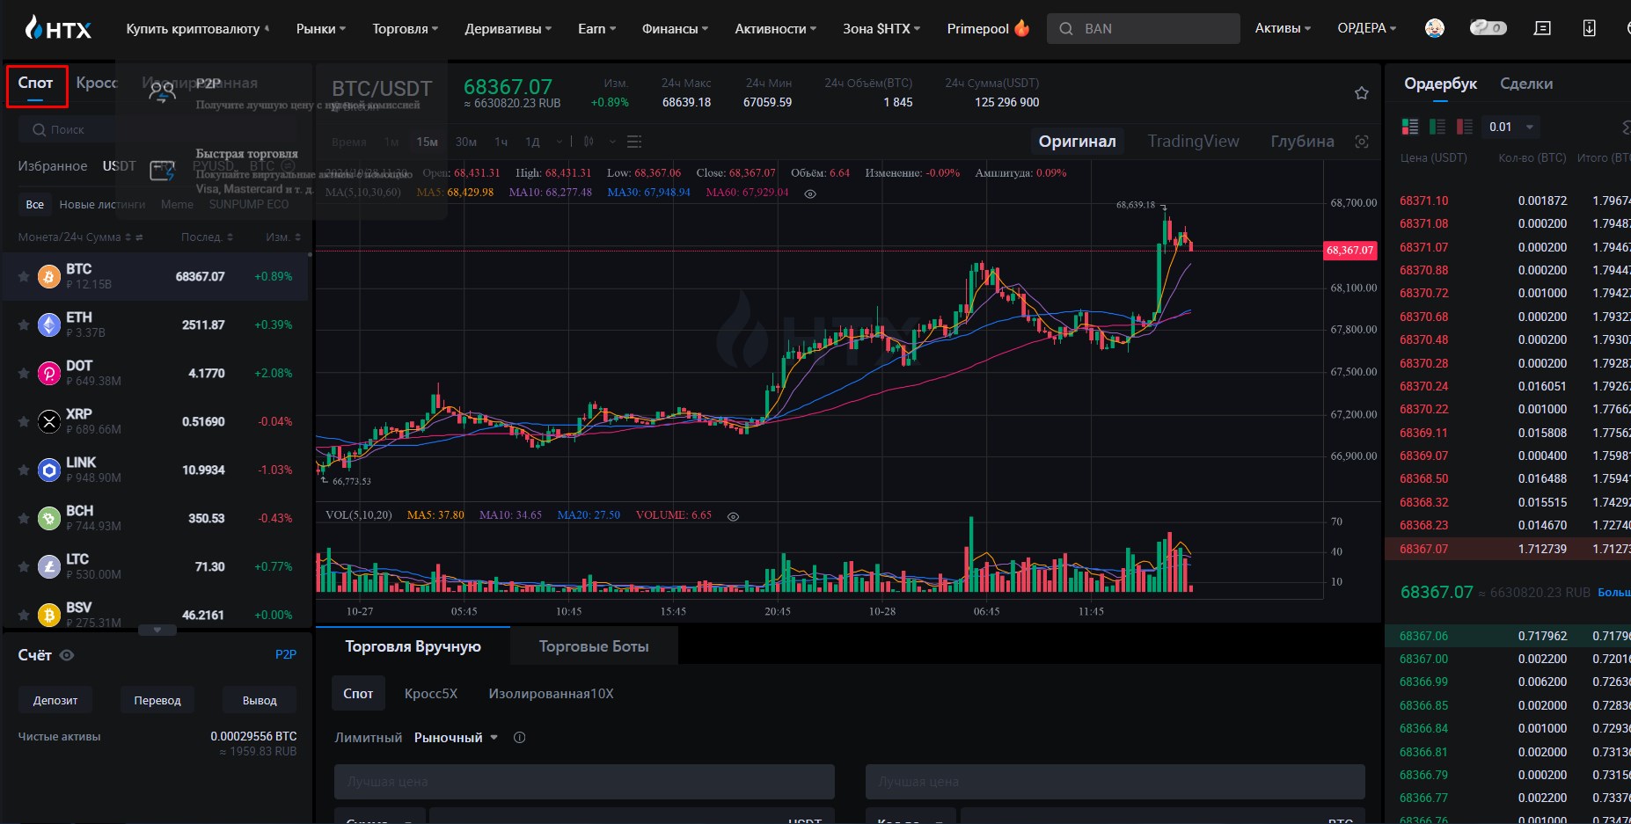Click the swap icon next to Монета/24ч Сумма
This screenshot has width=1631, height=824.
139,237
